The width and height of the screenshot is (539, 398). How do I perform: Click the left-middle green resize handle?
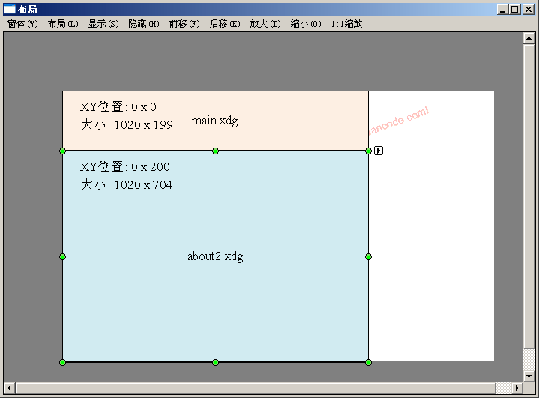pos(62,256)
